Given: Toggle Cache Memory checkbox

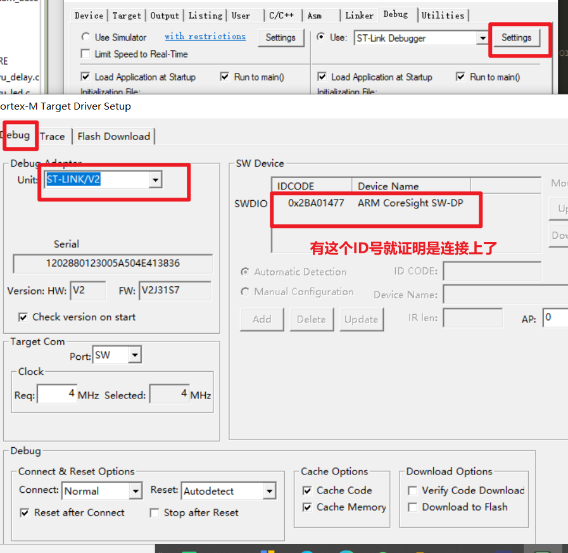Looking at the screenshot, I should pyautogui.click(x=307, y=507).
